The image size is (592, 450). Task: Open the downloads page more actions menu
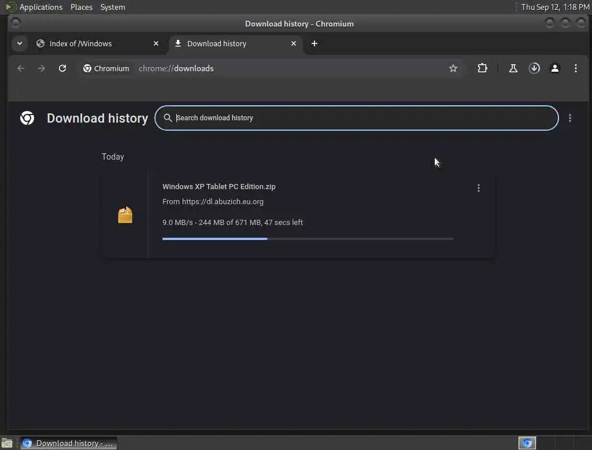coord(569,118)
